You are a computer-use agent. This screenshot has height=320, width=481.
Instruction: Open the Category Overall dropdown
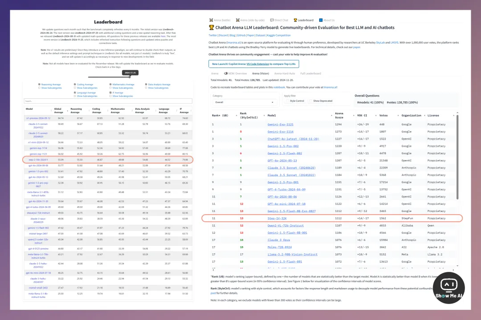(x=244, y=102)
